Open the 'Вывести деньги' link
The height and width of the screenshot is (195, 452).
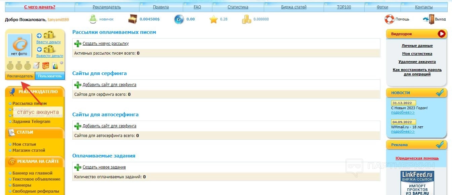[x=50, y=56]
